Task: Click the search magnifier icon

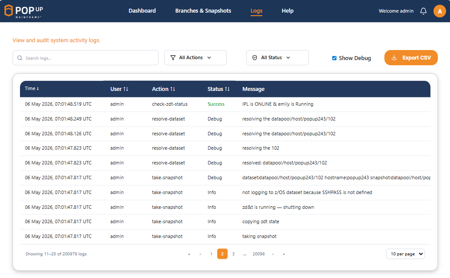Action: click(x=20, y=58)
